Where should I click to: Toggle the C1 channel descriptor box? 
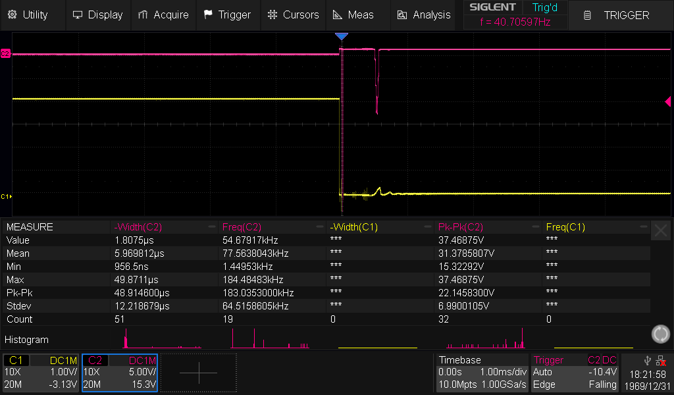pos(41,373)
